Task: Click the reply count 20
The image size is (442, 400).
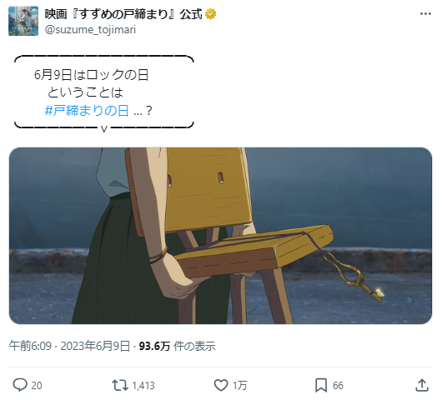Action: click(x=37, y=385)
